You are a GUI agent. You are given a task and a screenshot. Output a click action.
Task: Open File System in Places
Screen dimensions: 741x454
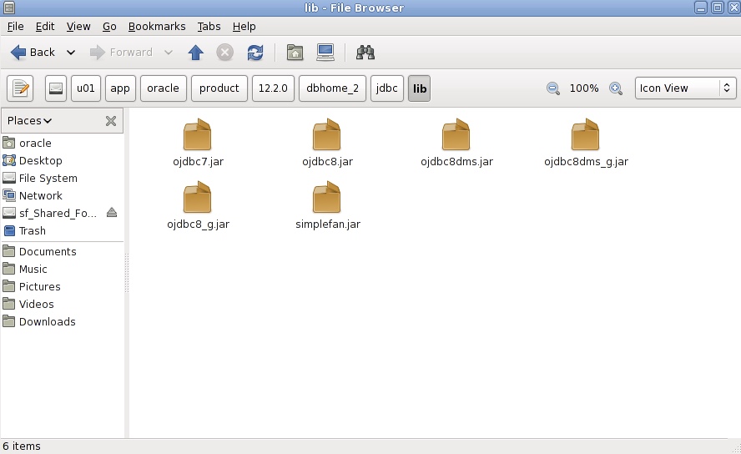pos(48,178)
